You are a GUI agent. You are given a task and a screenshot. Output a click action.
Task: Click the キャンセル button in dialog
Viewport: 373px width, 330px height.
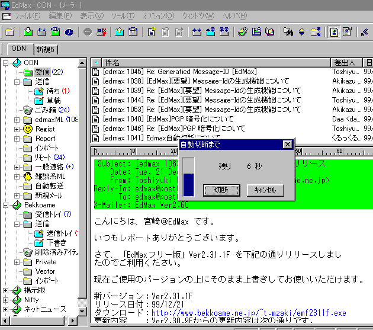click(x=265, y=190)
